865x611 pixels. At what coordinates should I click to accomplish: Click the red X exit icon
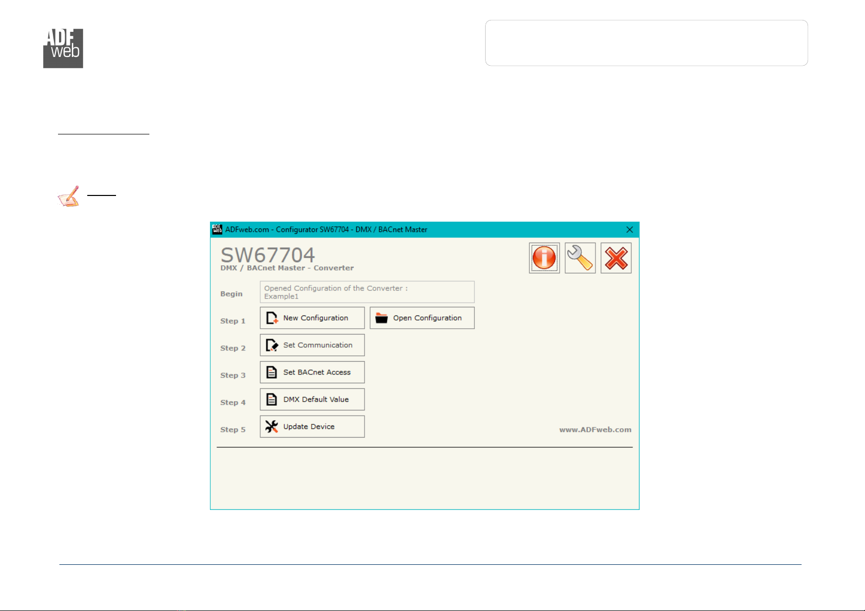pos(616,258)
